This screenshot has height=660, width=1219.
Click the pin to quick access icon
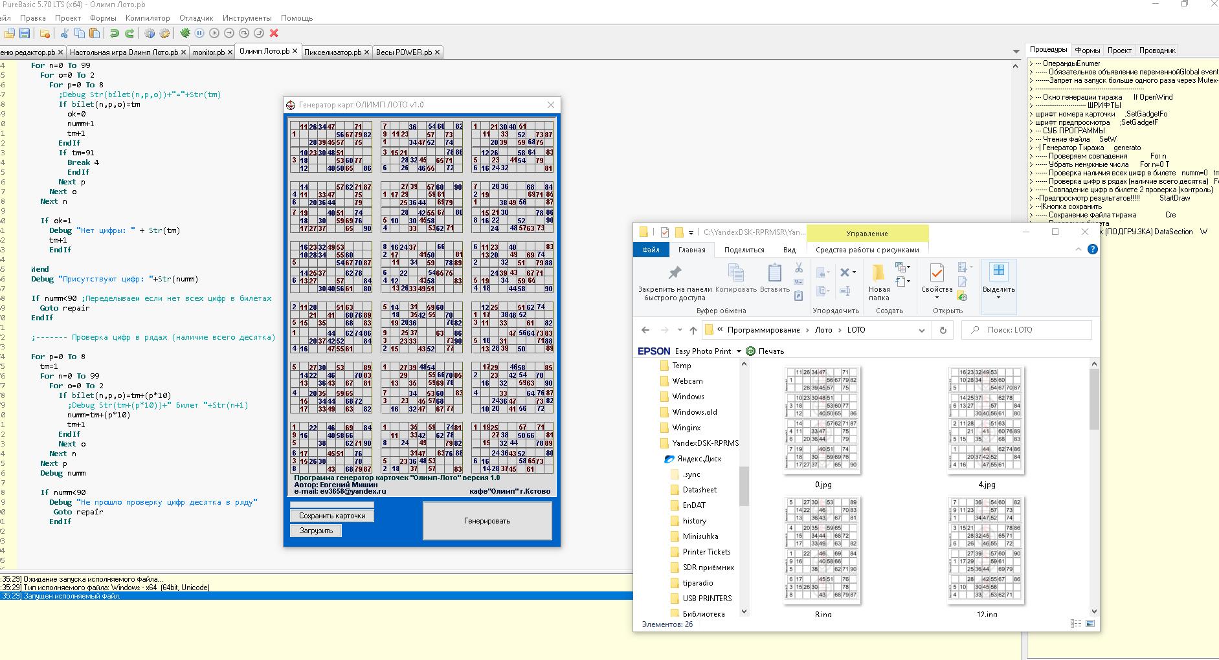[x=675, y=272]
